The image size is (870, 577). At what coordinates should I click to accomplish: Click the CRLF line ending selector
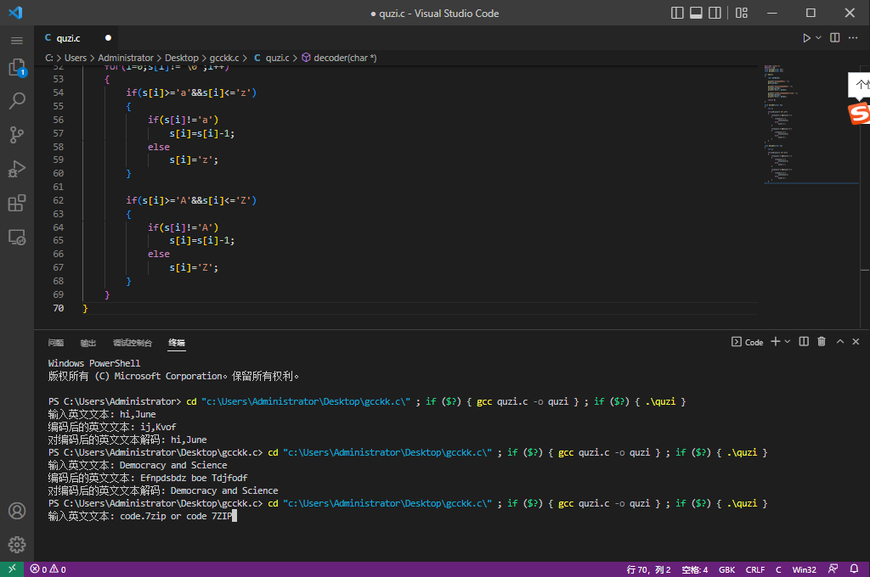[755, 569]
